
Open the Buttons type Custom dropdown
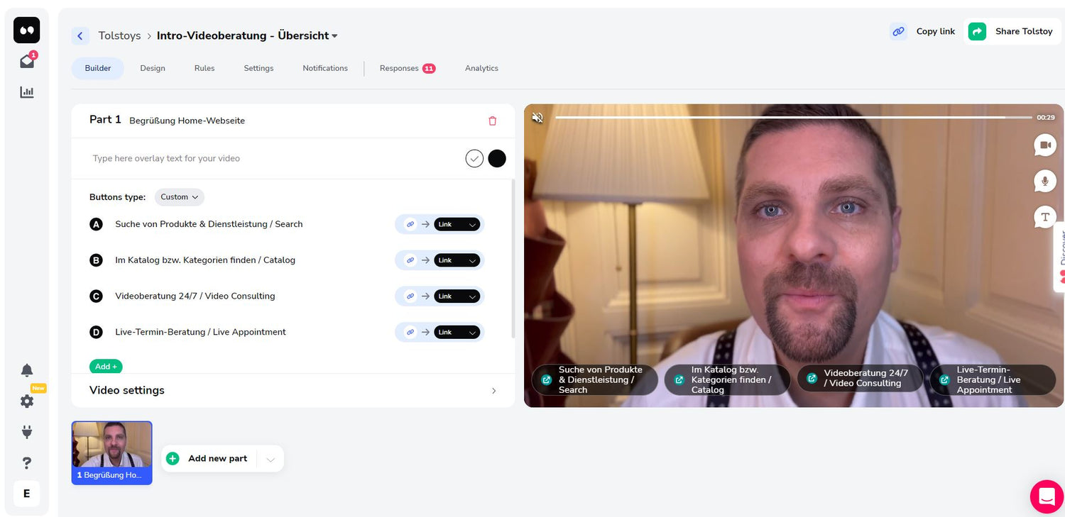pos(180,197)
